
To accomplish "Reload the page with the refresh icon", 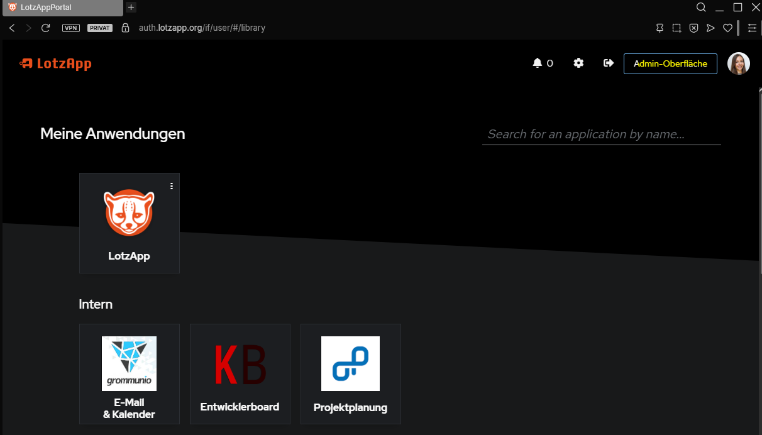I will (45, 28).
